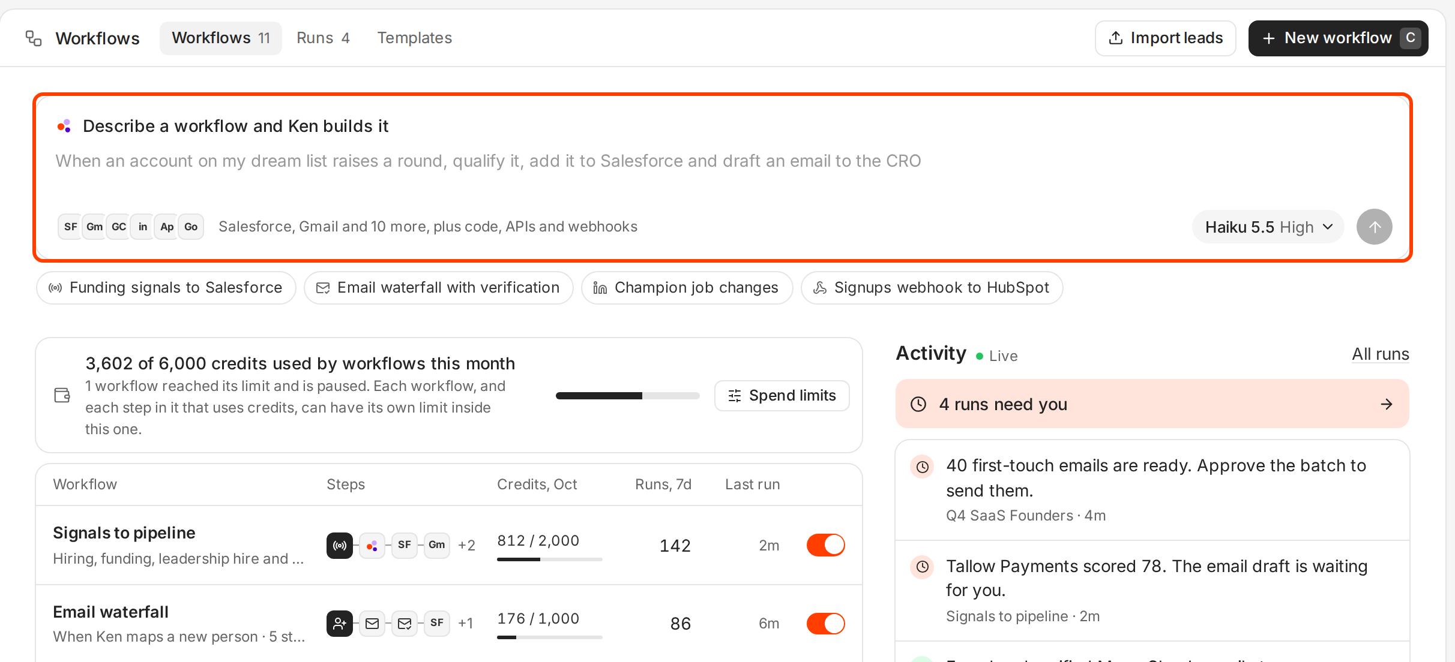The height and width of the screenshot is (662, 1455).
Task: Click the LinkedIn 'in' integration chip
Action: [142, 227]
